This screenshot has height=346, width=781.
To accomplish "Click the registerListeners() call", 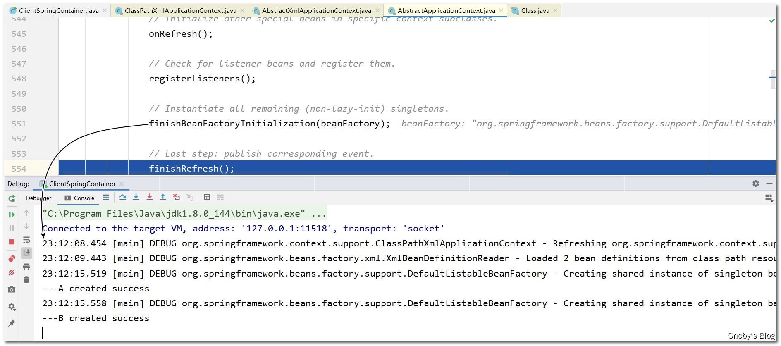I will (202, 79).
